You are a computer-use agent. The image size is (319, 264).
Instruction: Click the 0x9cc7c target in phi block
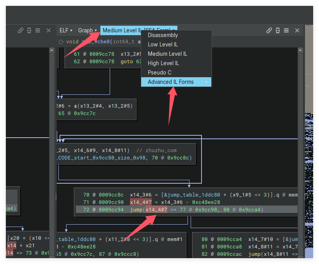pos(85,113)
